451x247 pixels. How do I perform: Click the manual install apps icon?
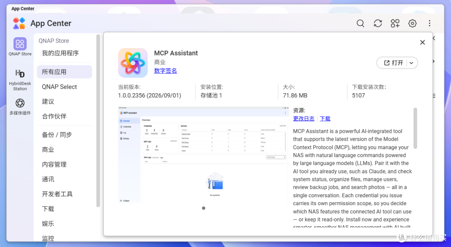pyautogui.click(x=395, y=23)
